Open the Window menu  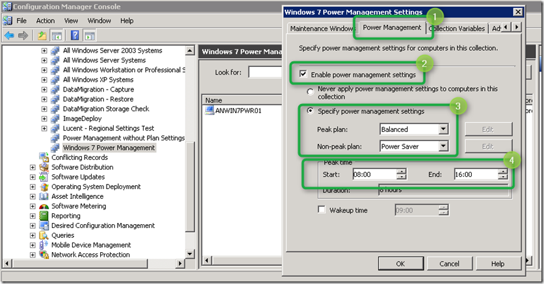point(99,21)
